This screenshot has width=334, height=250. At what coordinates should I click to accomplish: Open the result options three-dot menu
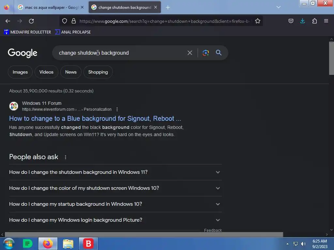pos(117,109)
